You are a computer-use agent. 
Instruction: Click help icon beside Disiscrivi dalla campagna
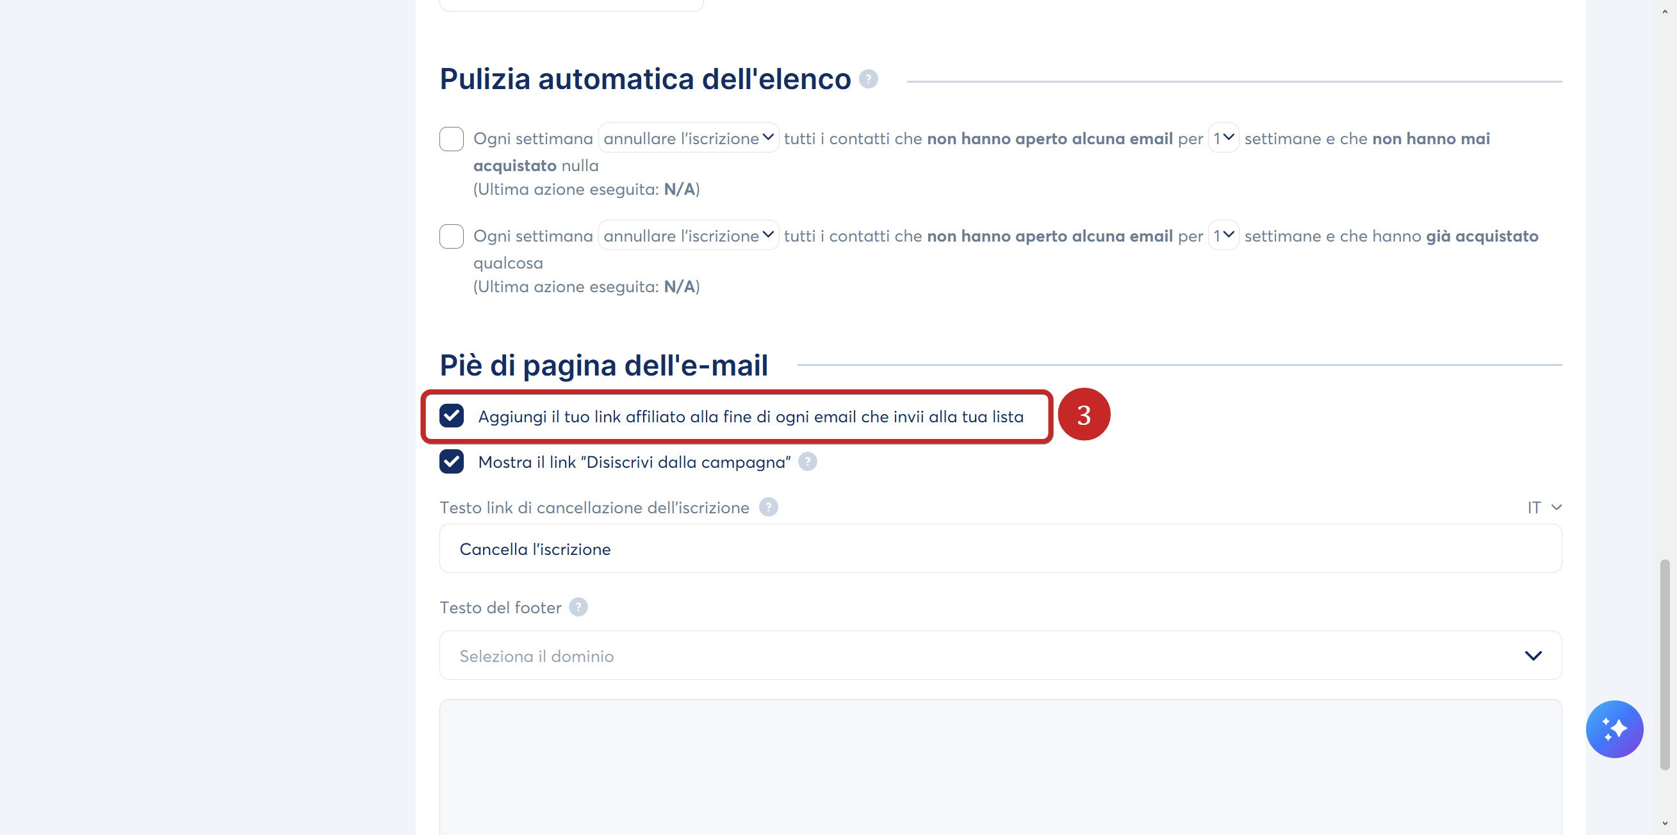click(x=807, y=461)
